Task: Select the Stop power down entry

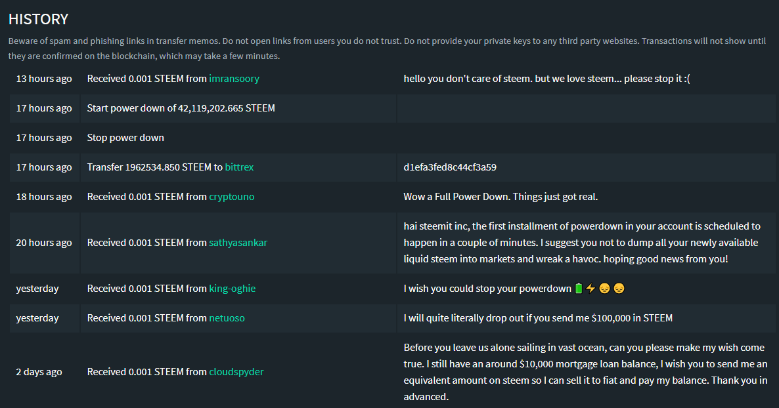Action: click(x=125, y=138)
